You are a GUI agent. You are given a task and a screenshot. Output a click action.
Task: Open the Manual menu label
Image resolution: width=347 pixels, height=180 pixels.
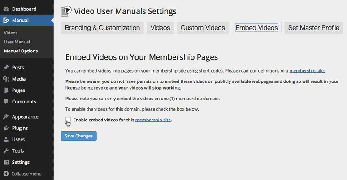click(20, 20)
